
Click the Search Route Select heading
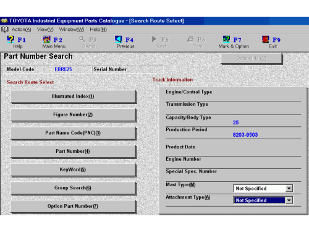point(30,82)
